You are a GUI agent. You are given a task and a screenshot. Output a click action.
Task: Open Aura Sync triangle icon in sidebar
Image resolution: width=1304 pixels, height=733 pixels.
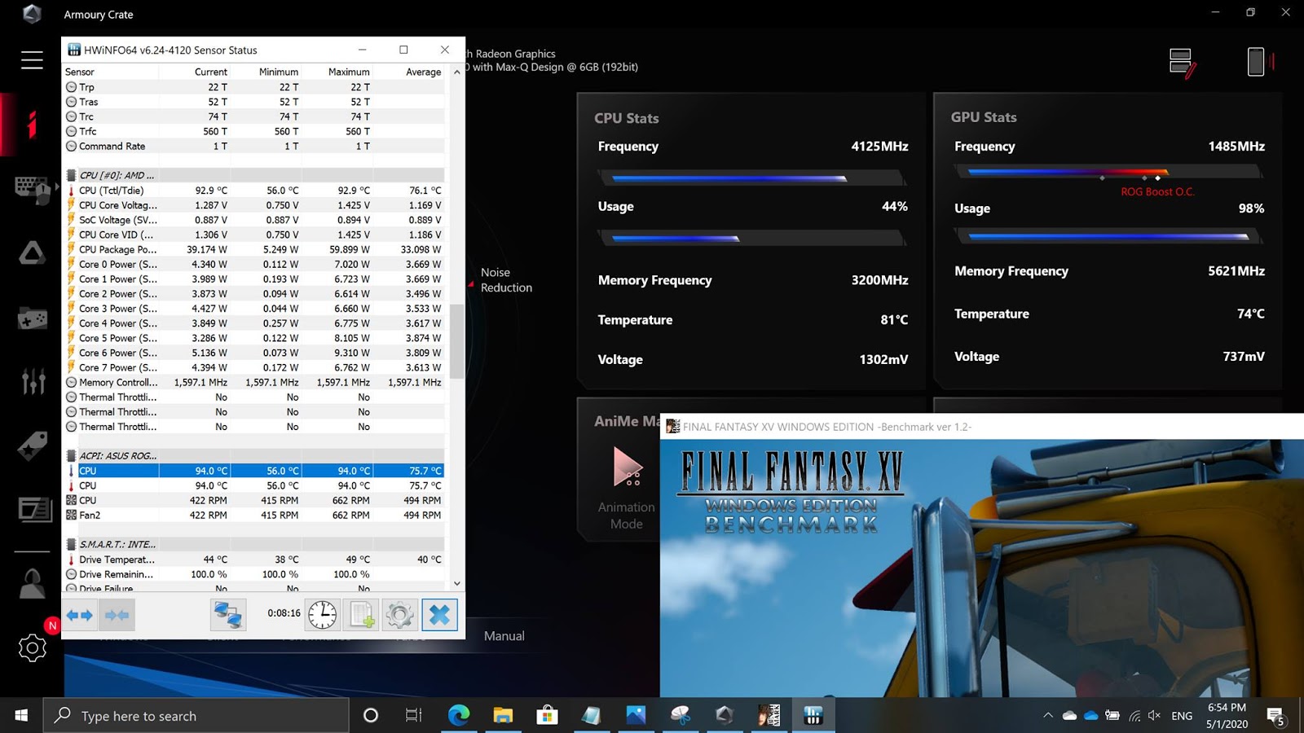point(33,253)
